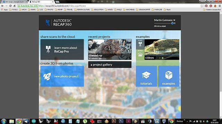Open AutoCAD from the taskbar
The height and width of the screenshot is (124, 222).
click(x=56, y=121)
